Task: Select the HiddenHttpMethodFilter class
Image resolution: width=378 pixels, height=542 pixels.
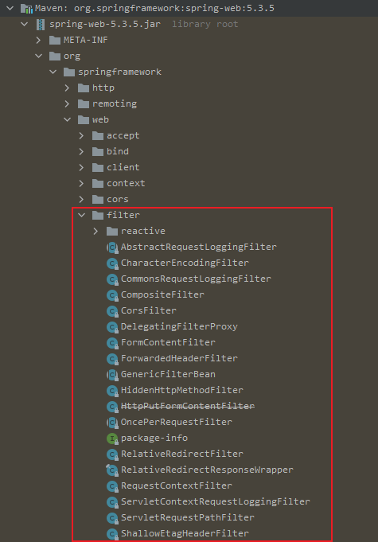Action: (x=181, y=390)
